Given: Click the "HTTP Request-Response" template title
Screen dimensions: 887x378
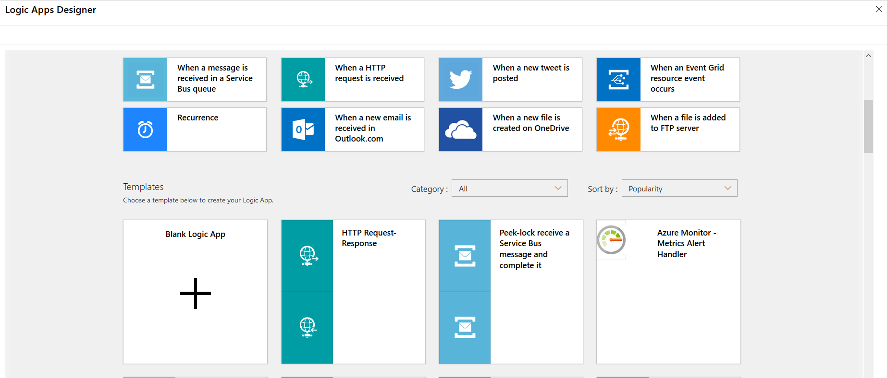Looking at the screenshot, I should pyautogui.click(x=369, y=238).
